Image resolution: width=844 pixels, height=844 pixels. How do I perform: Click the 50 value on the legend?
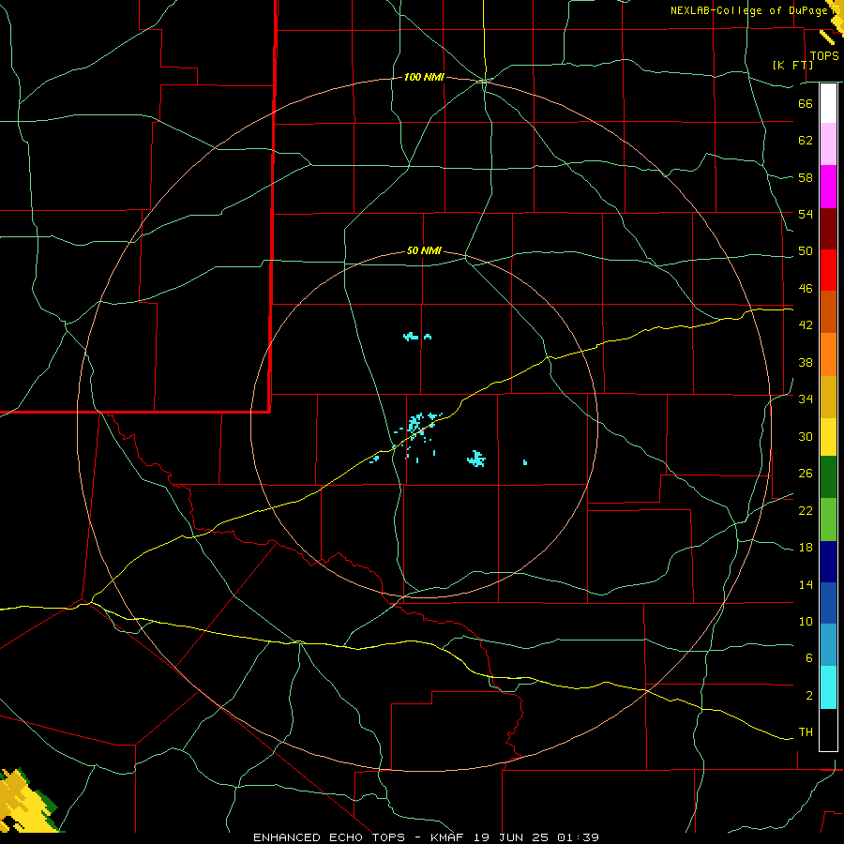(806, 251)
